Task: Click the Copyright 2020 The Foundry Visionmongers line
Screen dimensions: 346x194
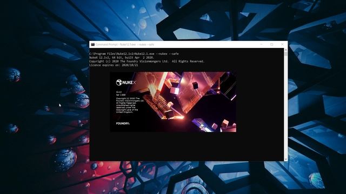Action: click(147, 61)
